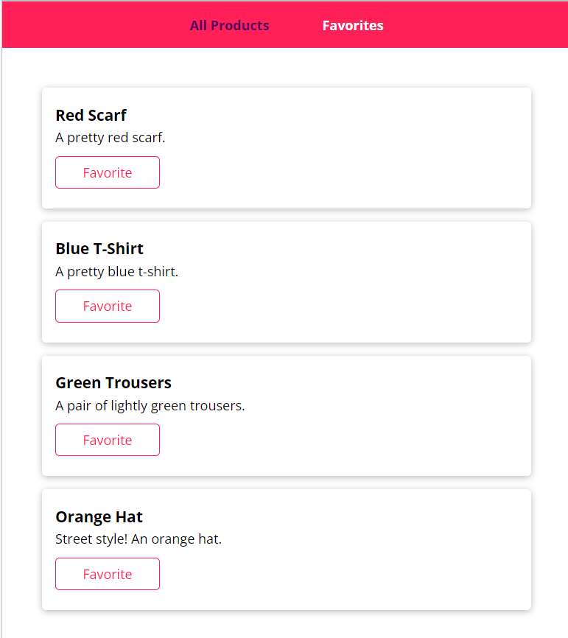The height and width of the screenshot is (638, 568).
Task: Click the 'A pretty red scarf.' description
Action: click(x=111, y=138)
